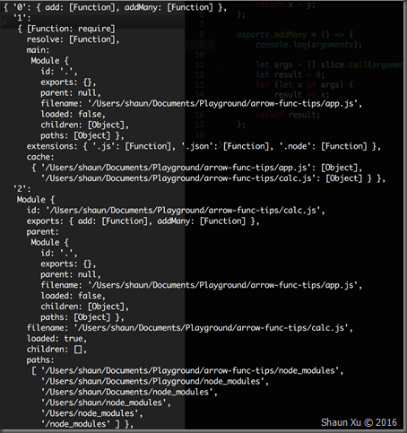The height and width of the screenshot is (433, 407).
Task: Select the 'resolve: [Function]' line
Action: point(73,39)
